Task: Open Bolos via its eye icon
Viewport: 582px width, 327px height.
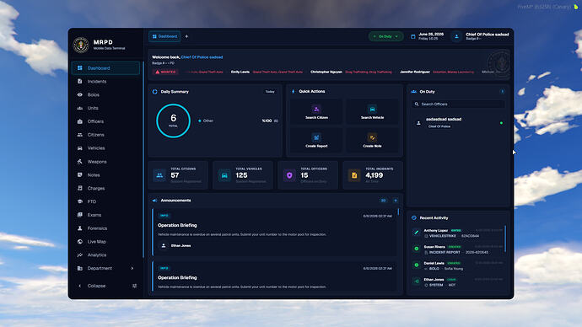Action: (x=80, y=94)
